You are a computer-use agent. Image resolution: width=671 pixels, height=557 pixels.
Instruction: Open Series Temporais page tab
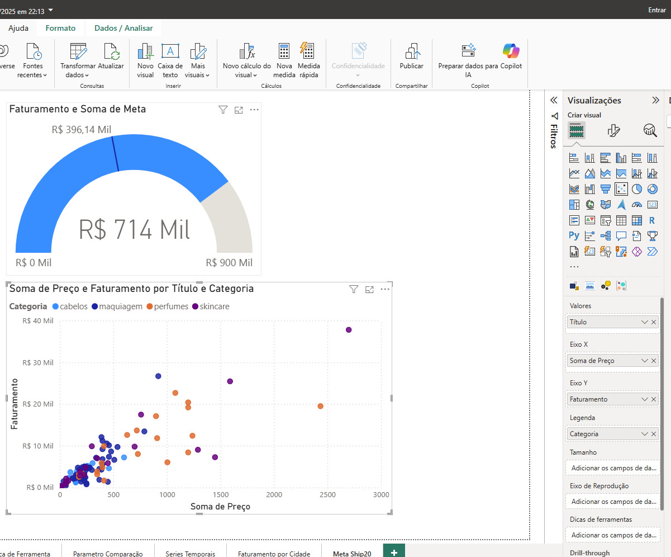click(191, 553)
